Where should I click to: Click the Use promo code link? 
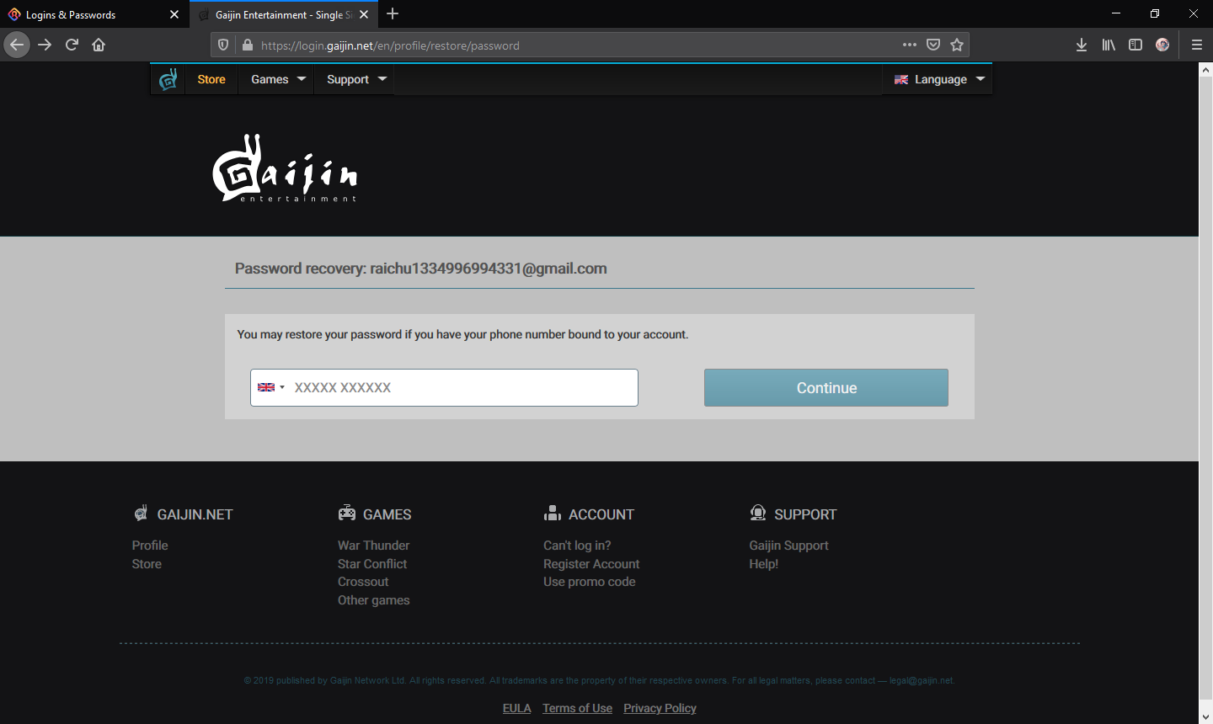(x=589, y=582)
